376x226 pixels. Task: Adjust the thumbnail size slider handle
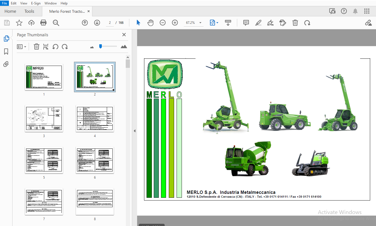(100, 46)
